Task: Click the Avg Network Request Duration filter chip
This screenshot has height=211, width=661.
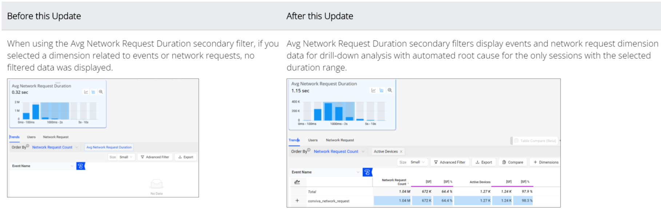Action: [x=109, y=147]
